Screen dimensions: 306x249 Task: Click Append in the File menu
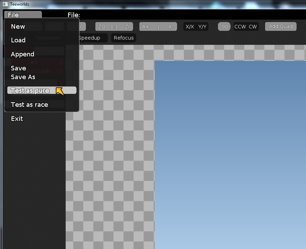coord(22,54)
